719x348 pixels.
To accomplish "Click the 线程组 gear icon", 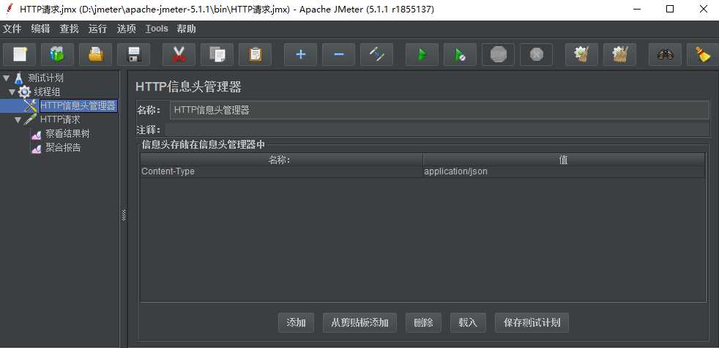I will [25, 92].
